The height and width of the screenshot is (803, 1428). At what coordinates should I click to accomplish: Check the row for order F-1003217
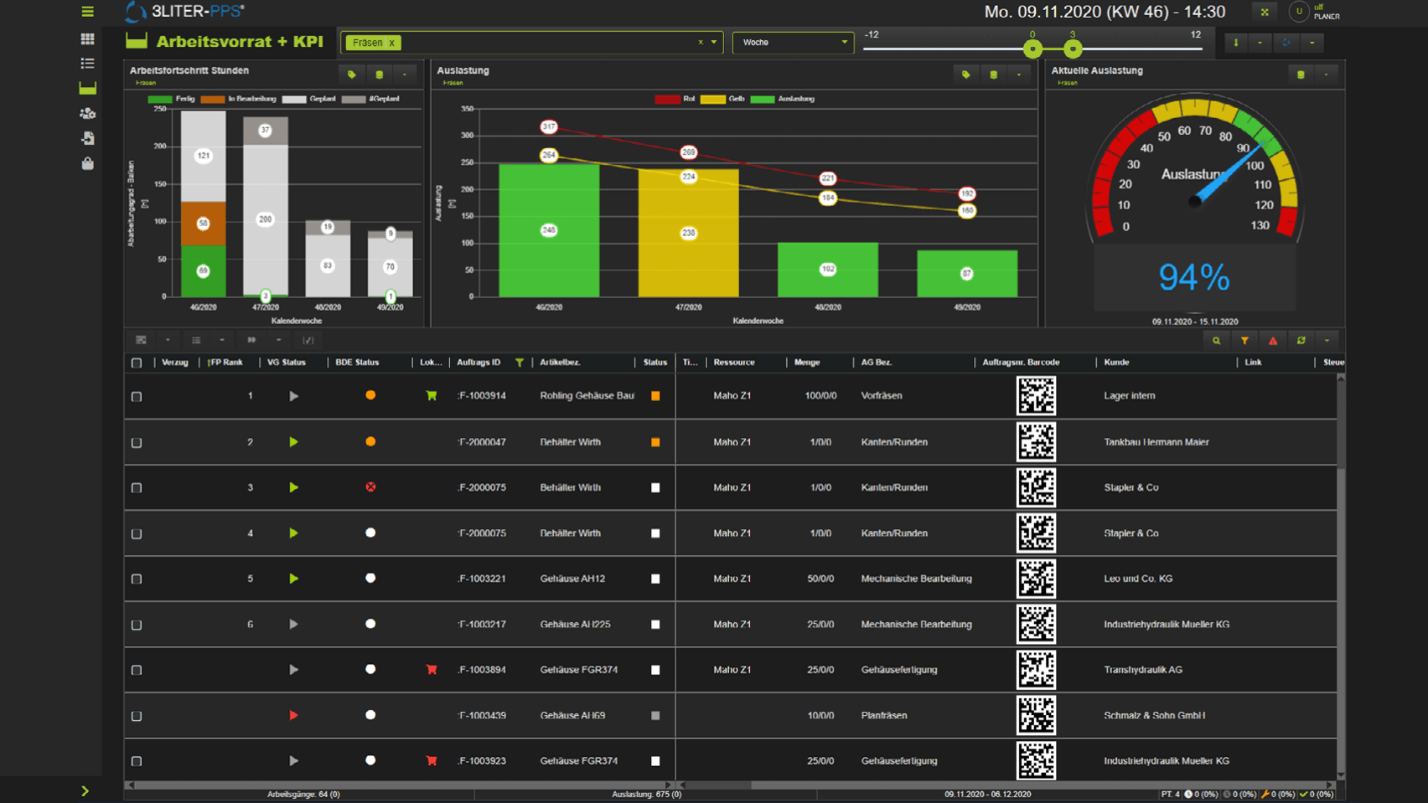(137, 625)
